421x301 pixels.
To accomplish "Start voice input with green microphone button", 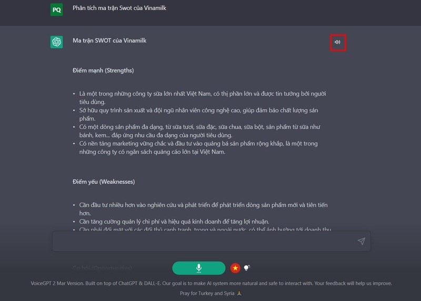I will (199, 268).
